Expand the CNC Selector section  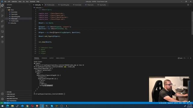(x=18, y=96)
